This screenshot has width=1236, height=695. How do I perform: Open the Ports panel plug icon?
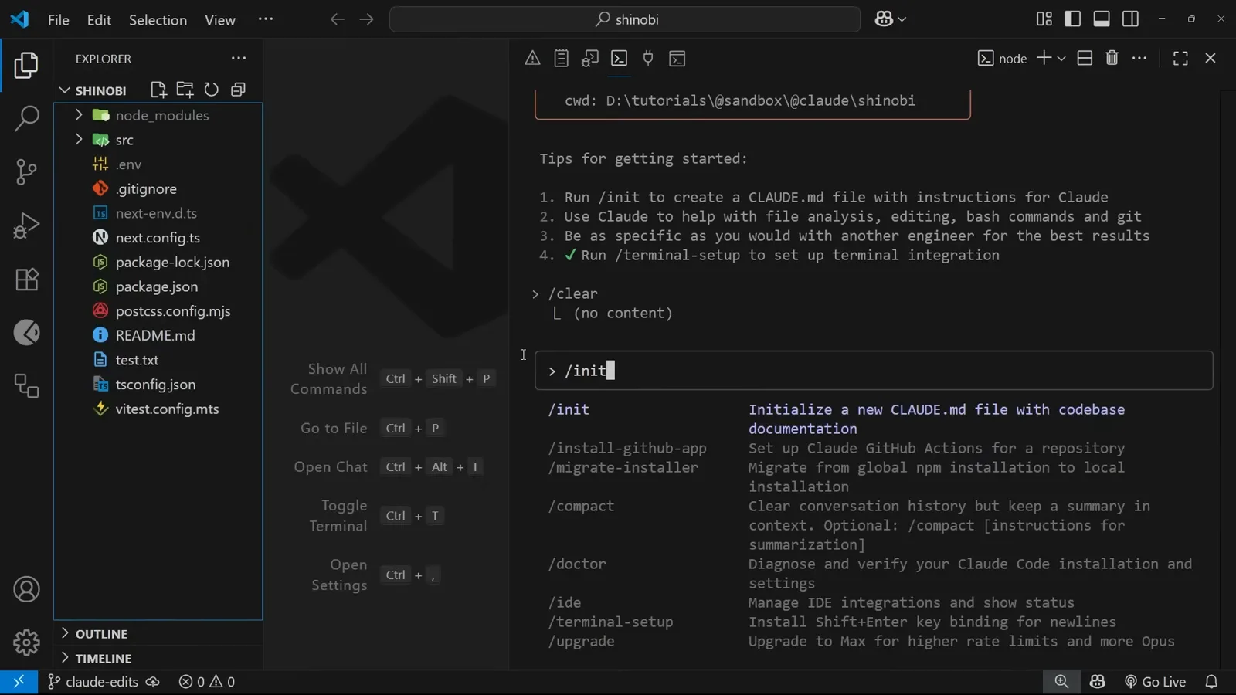(x=648, y=59)
